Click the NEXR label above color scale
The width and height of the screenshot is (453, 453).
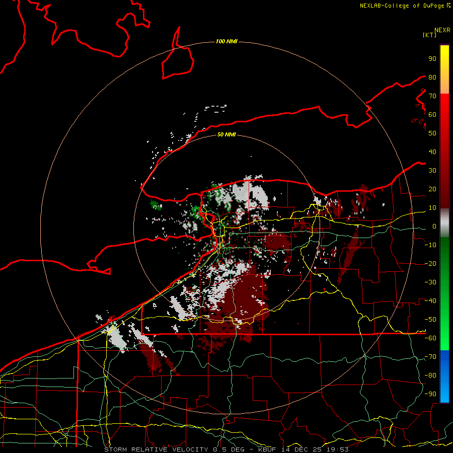click(442, 30)
